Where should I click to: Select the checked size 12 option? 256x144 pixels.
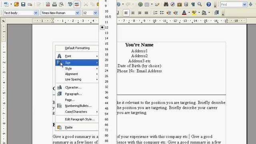click(108, 28)
